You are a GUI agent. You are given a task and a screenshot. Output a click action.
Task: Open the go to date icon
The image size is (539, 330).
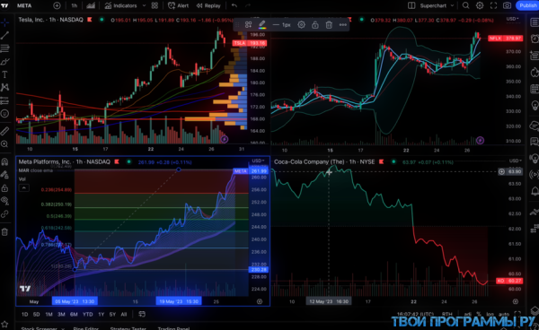[142, 314]
